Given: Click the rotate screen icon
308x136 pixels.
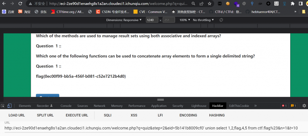Looking at the screenshot, I should click(x=221, y=20).
